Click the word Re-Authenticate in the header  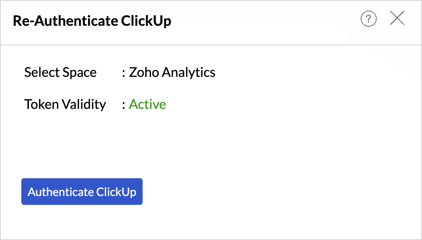pos(65,21)
